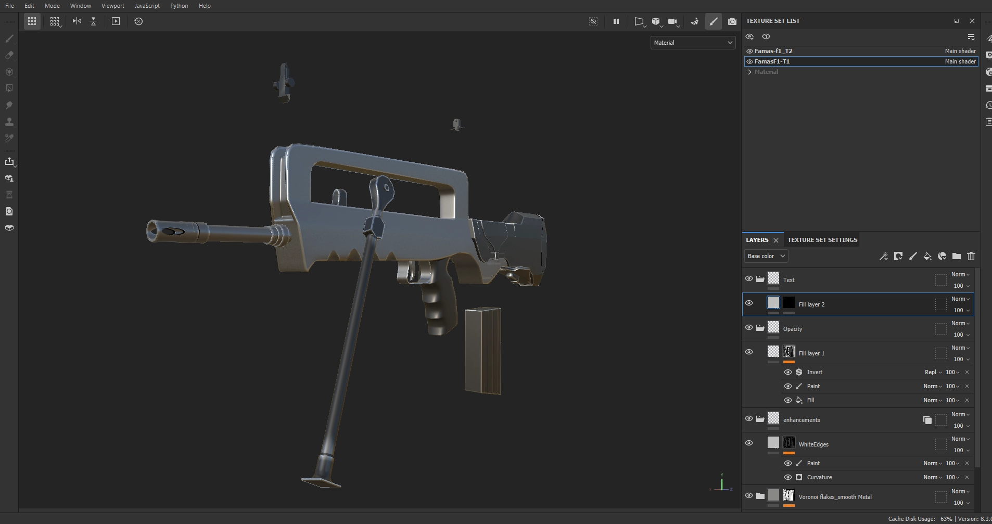Select the FamasF1-T1 texture set

(x=772, y=61)
